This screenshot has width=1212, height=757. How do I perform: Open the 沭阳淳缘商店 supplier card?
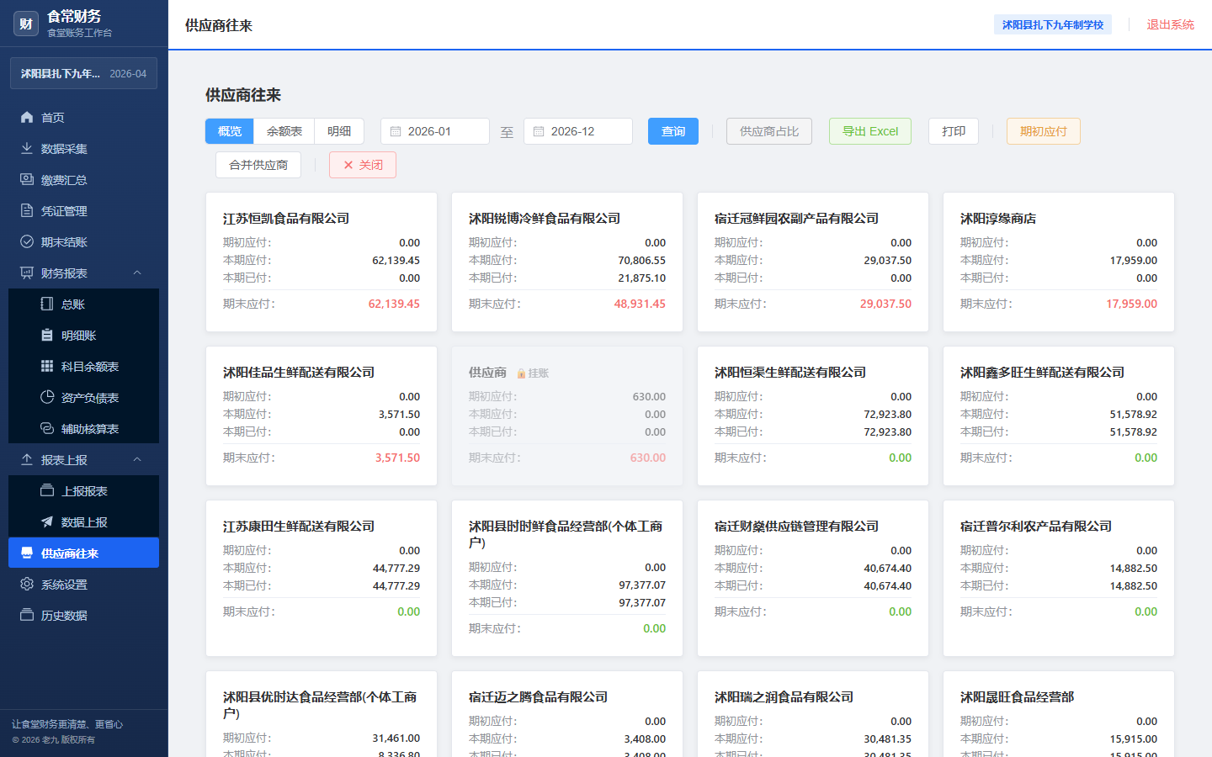(1059, 262)
